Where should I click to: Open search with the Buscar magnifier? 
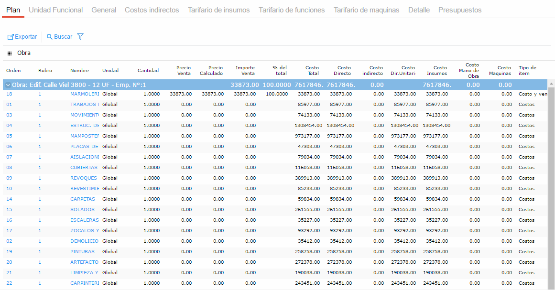pos(50,37)
